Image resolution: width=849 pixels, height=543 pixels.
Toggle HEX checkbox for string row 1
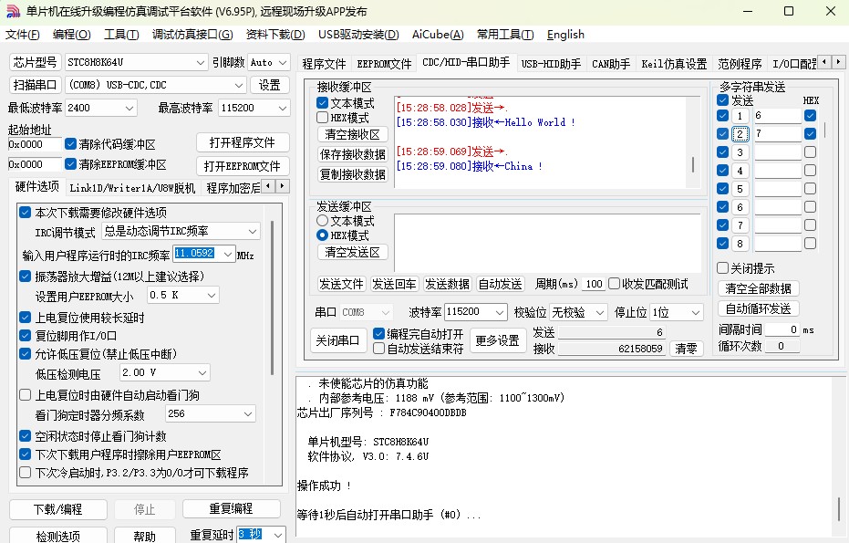point(810,115)
